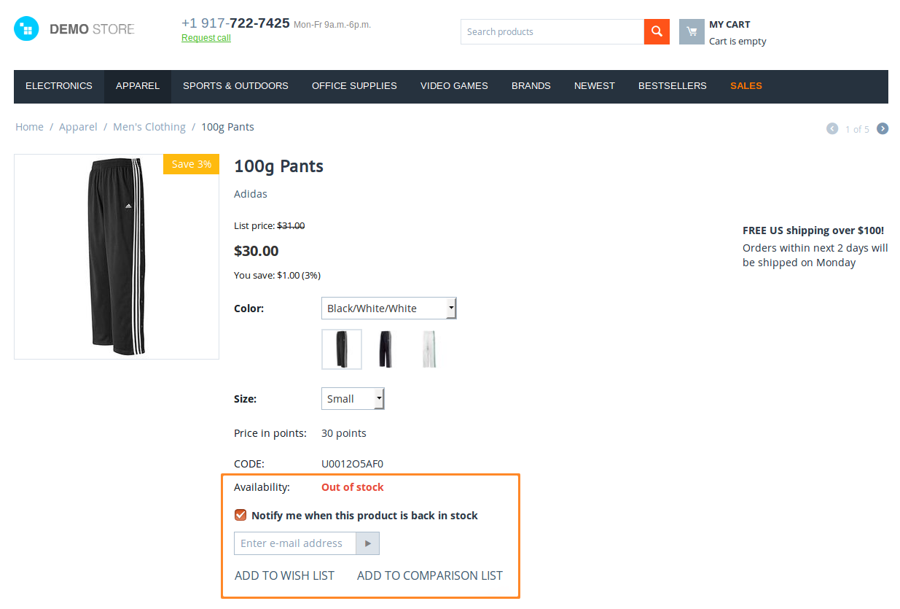Open the Size dropdown
Screen dimensions: 900x609
click(x=353, y=399)
